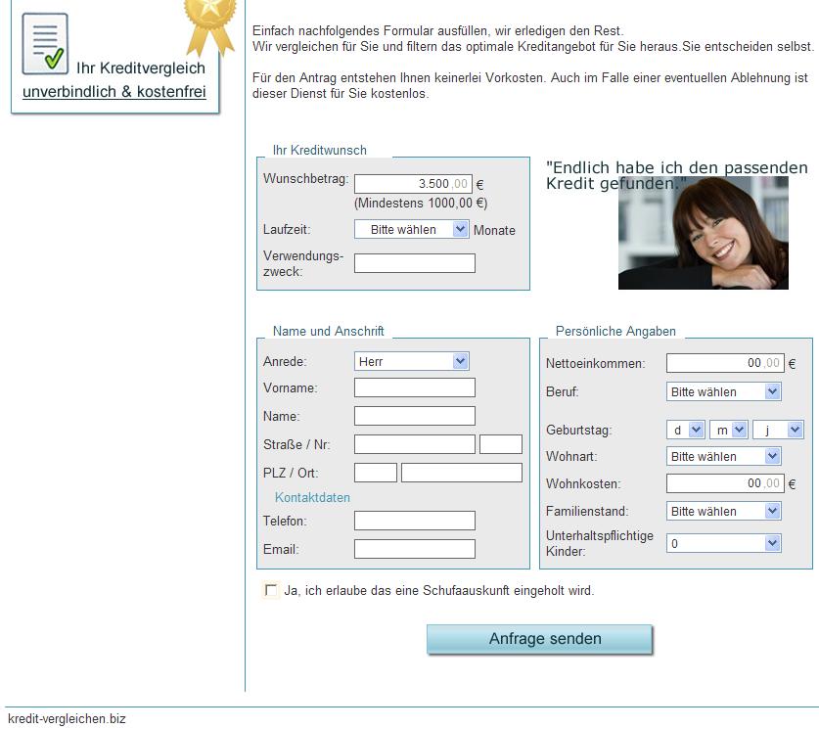Expand the Wohnart dropdown
The image size is (819, 729).
coord(723,456)
